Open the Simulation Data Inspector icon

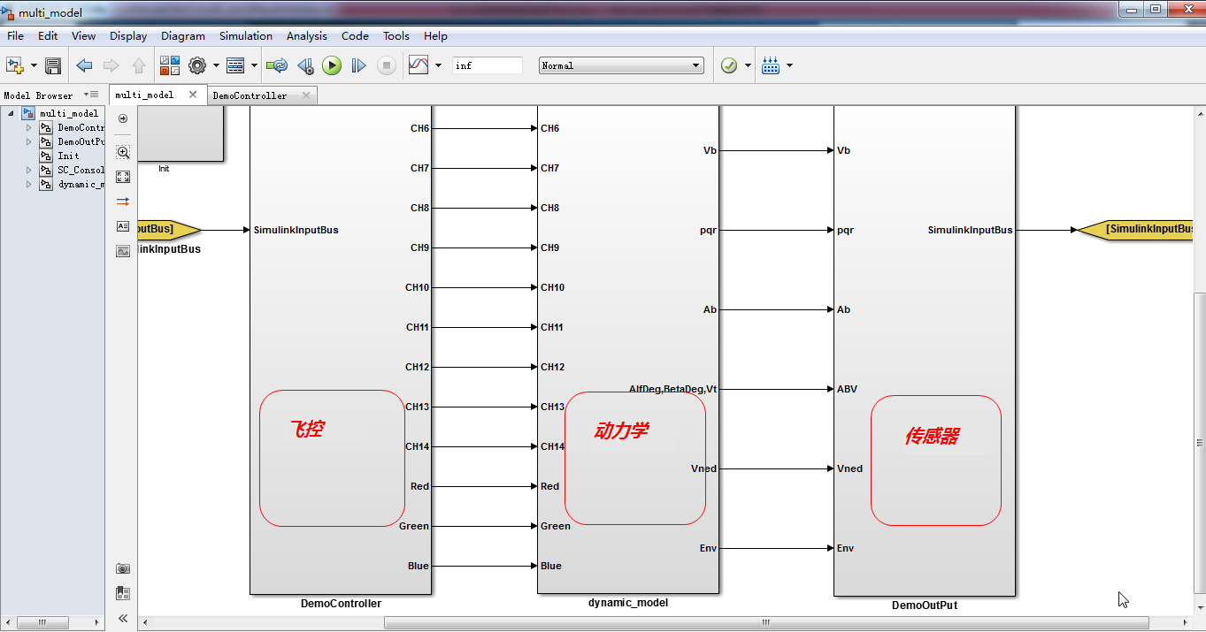click(x=419, y=65)
